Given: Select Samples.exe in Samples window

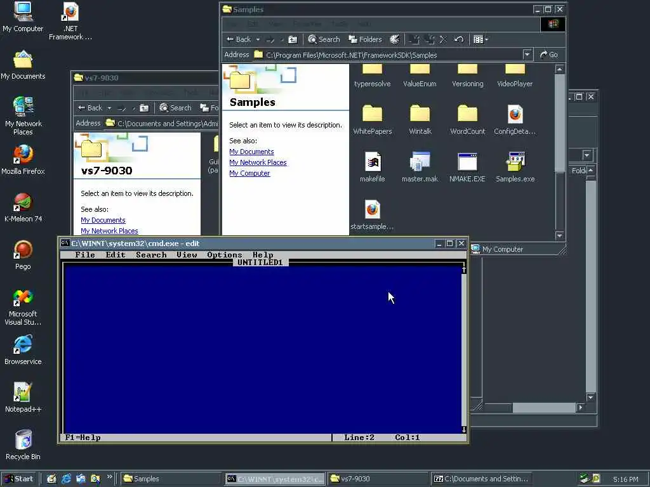Looking at the screenshot, I should point(515,167).
